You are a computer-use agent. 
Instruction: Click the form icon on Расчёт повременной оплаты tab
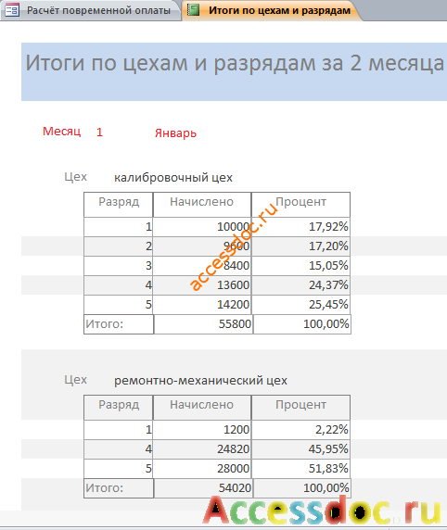12,10
